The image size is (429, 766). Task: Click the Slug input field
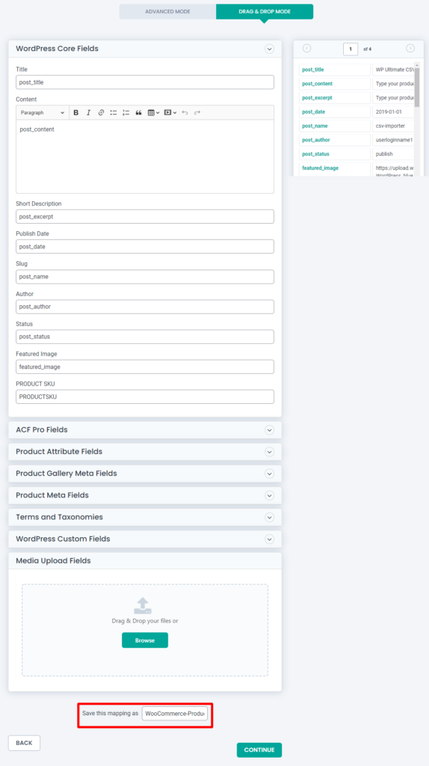tap(145, 277)
